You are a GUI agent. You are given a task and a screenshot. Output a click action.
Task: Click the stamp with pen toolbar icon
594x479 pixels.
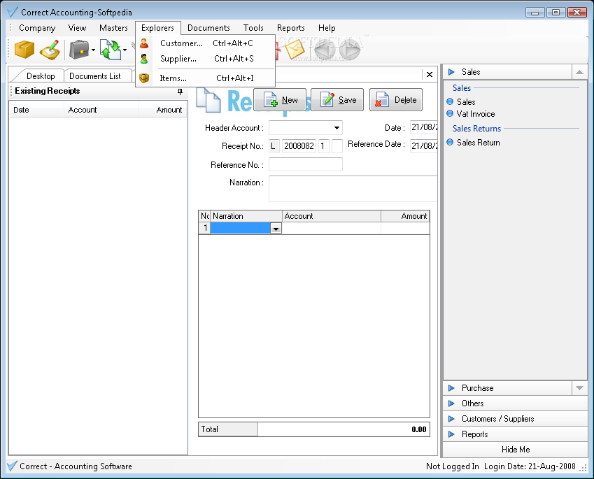[50, 50]
